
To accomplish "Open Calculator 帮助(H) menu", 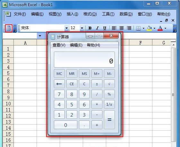I will point(93,45).
